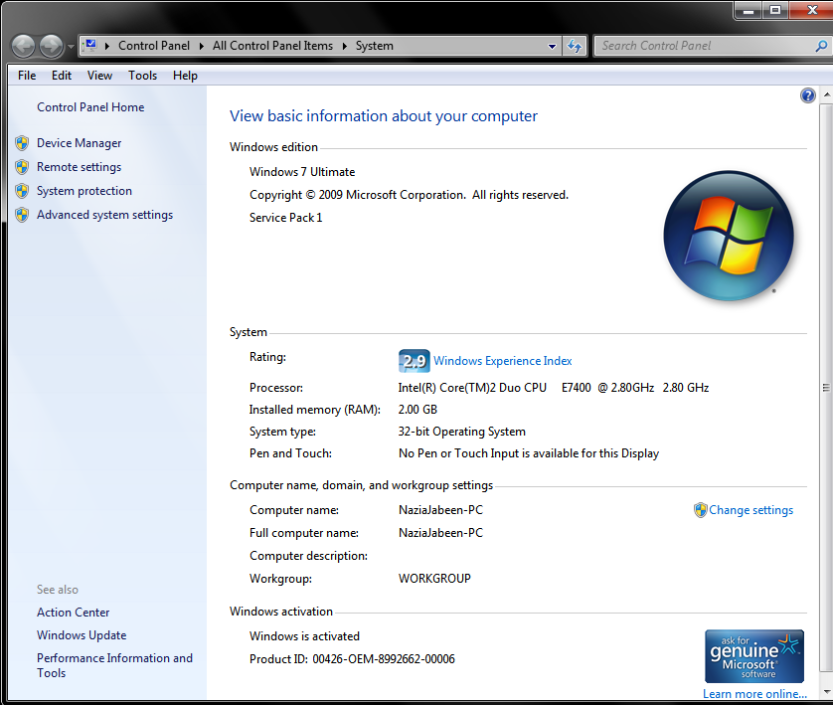The height and width of the screenshot is (705, 833).
Task: Open the recent pages dropdown beside Forward
Action: point(71,47)
